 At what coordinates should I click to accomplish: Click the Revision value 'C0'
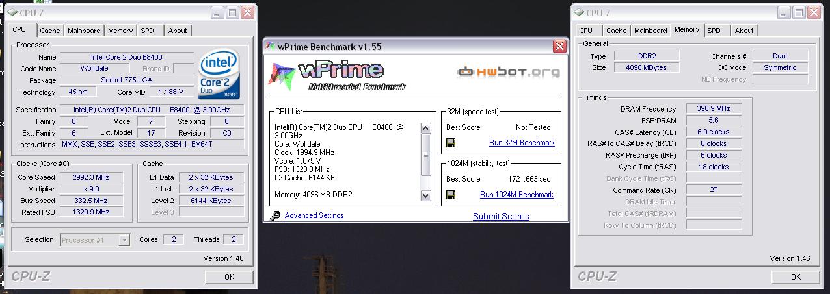[227, 133]
